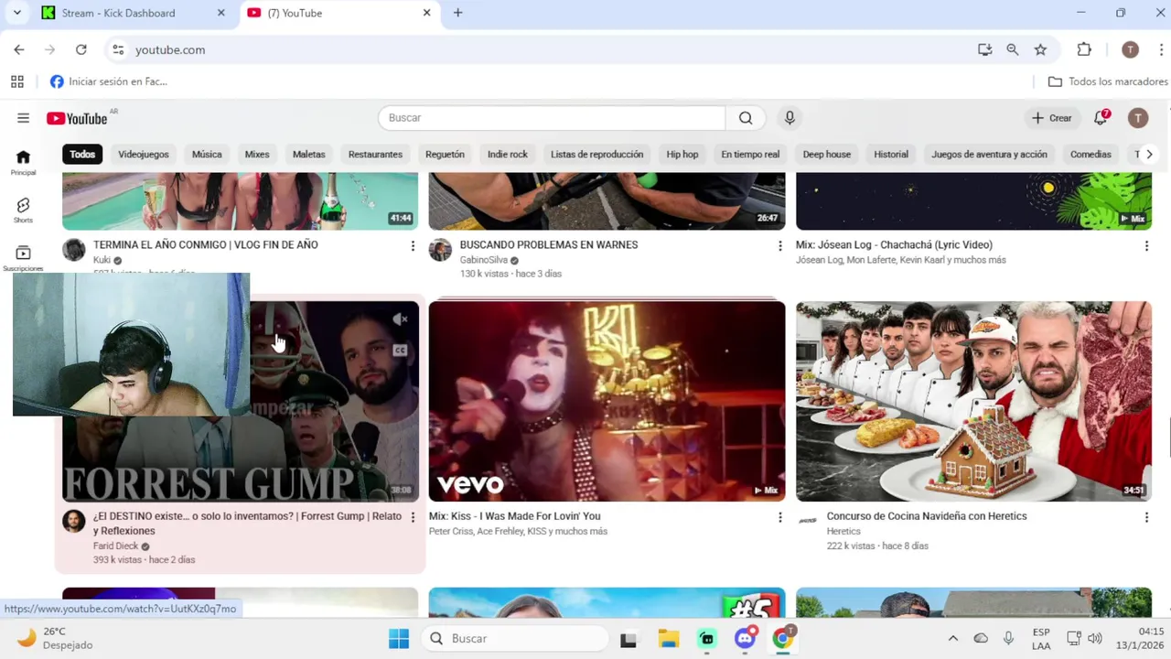This screenshot has width=1171, height=659.
Task: Open the Heretics channel link
Action: click(x=843, y=531)
